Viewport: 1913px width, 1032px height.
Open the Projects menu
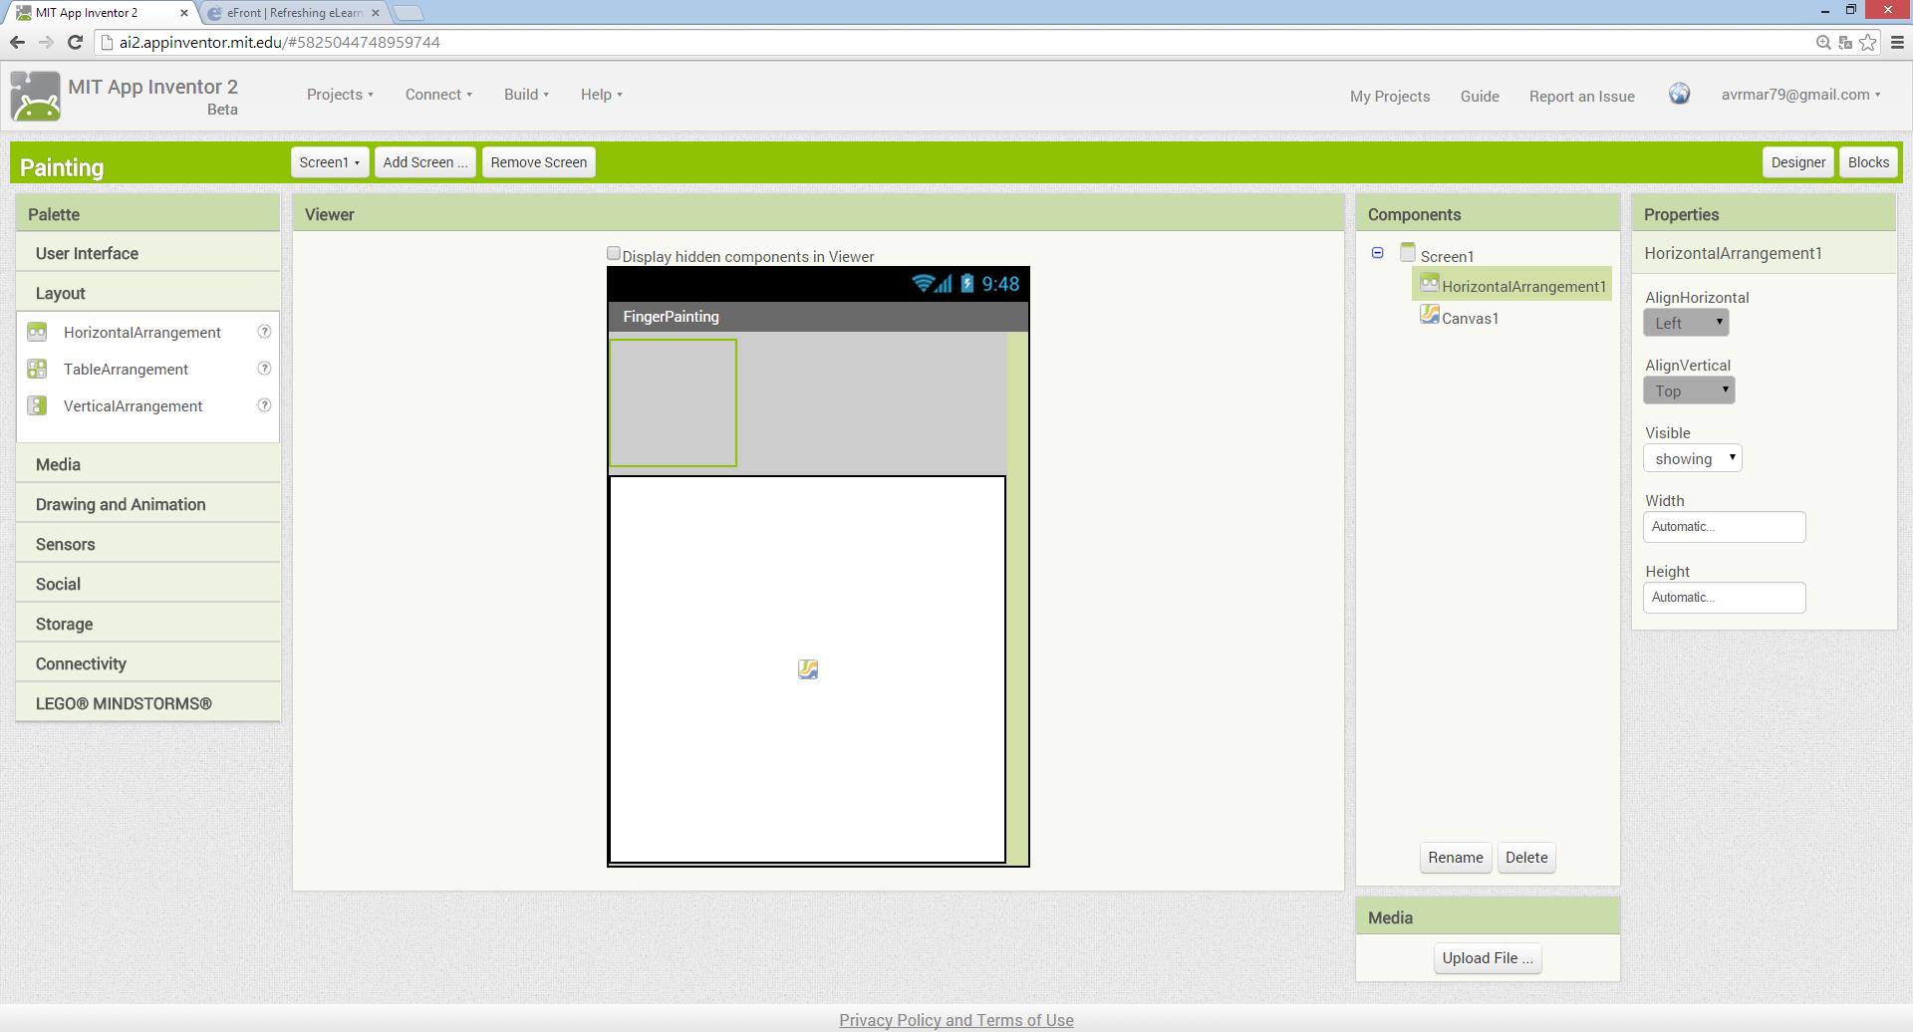pos(340,95)
